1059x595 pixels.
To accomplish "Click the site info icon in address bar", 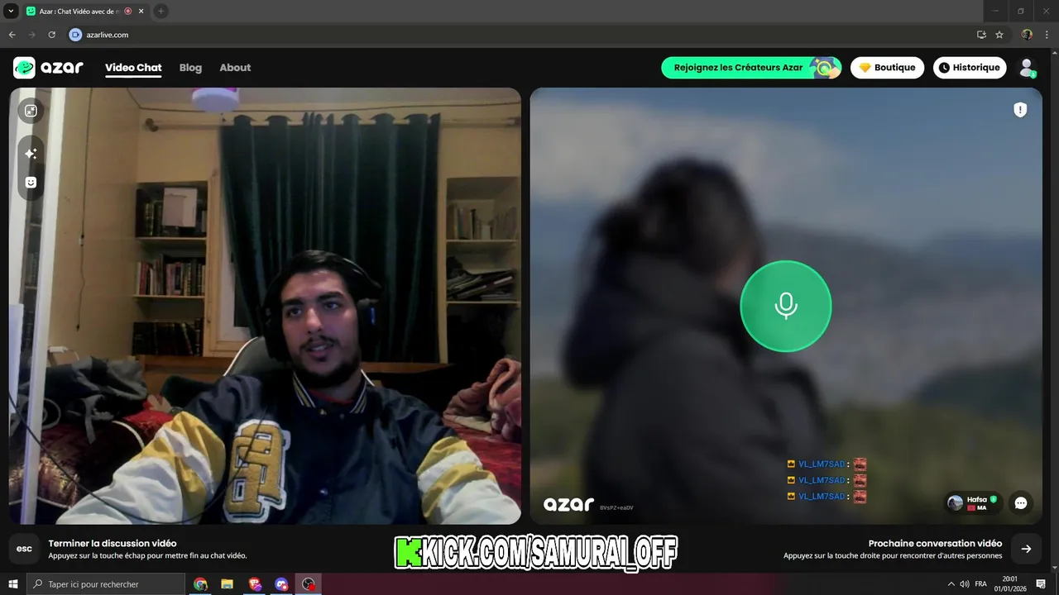I will pyautogui.click(x=75, y=35).
